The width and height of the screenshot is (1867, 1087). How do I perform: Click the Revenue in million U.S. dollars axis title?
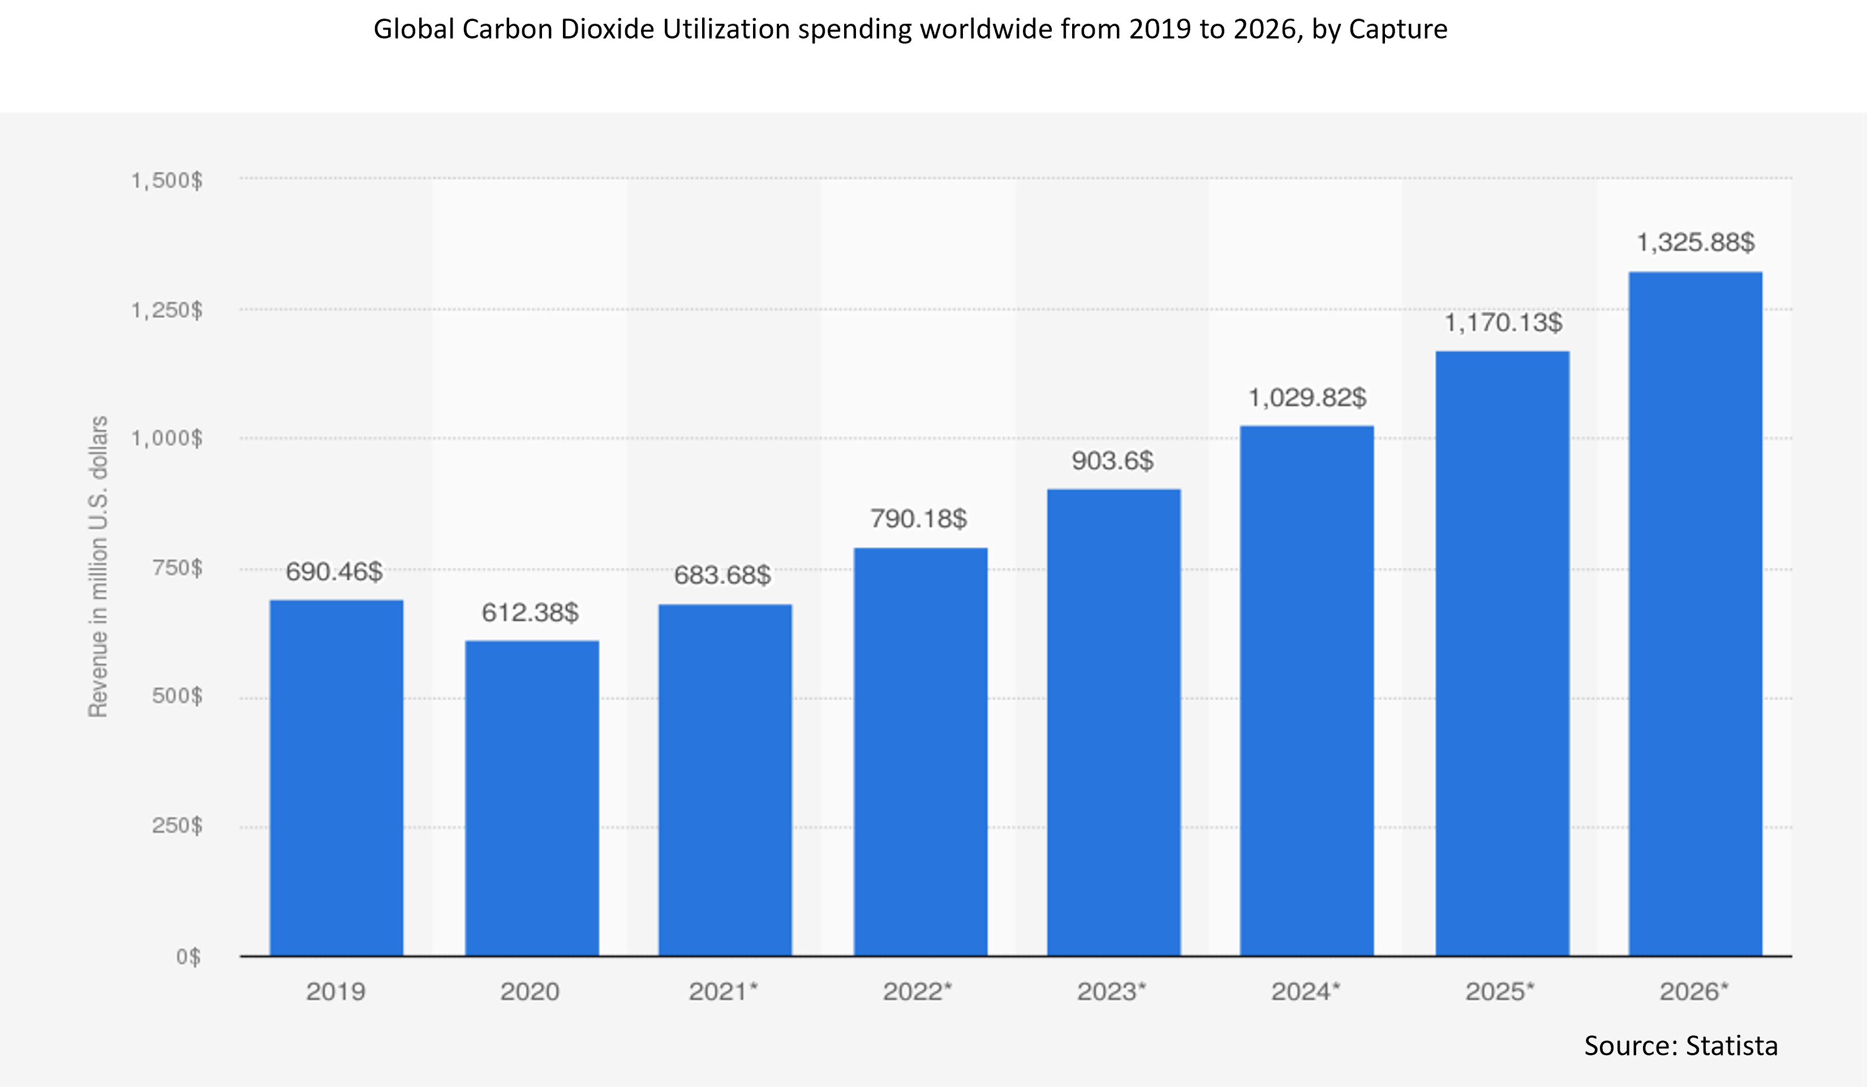[98, 567]
